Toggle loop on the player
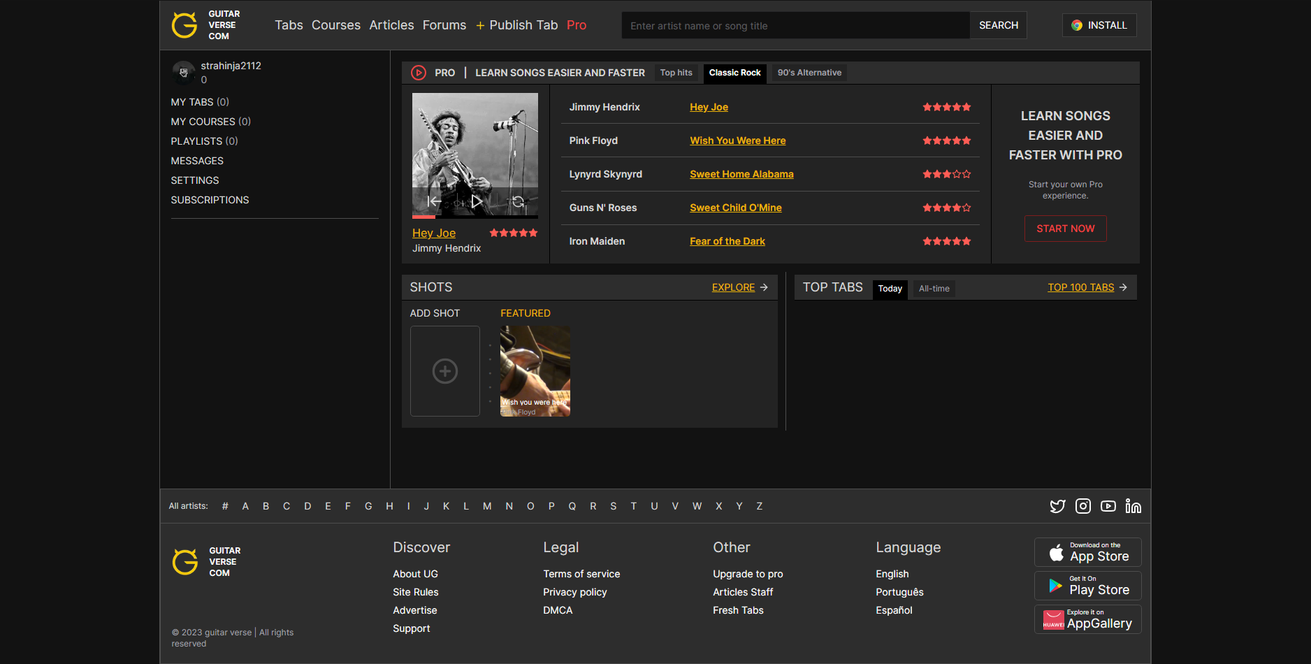 [518, 201]
